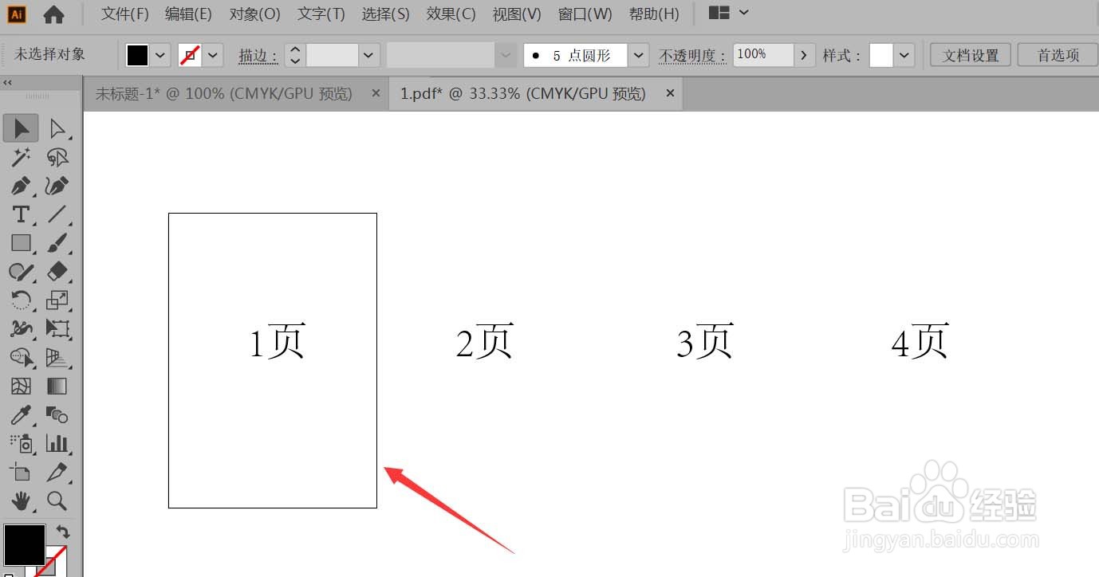Open the 效果(C) menu

451,14
